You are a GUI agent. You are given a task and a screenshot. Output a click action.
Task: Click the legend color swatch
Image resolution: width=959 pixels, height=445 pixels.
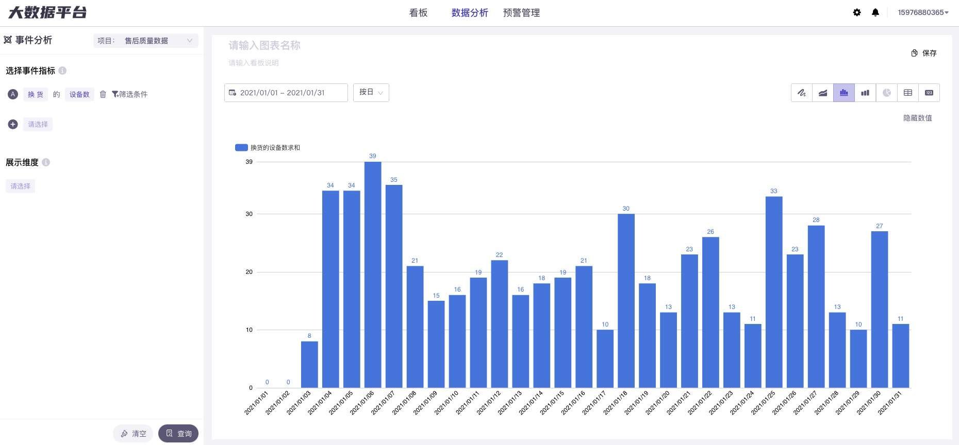click(x=241, y=148)
